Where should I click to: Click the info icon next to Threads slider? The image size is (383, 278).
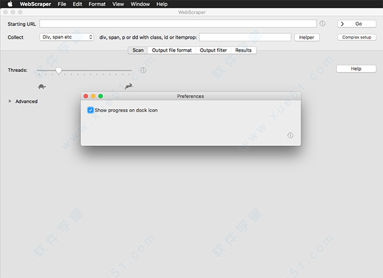[x=143, y=70]
